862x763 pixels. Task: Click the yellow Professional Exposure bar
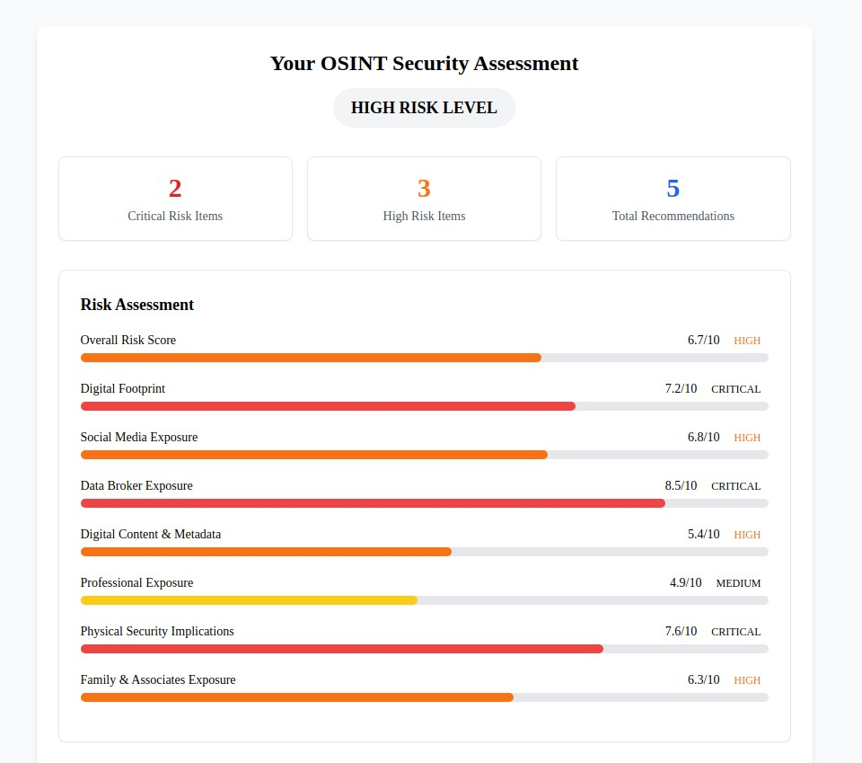click(x=249, y=600)
